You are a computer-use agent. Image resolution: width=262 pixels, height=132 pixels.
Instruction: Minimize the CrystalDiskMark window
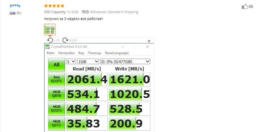point(122,47)
